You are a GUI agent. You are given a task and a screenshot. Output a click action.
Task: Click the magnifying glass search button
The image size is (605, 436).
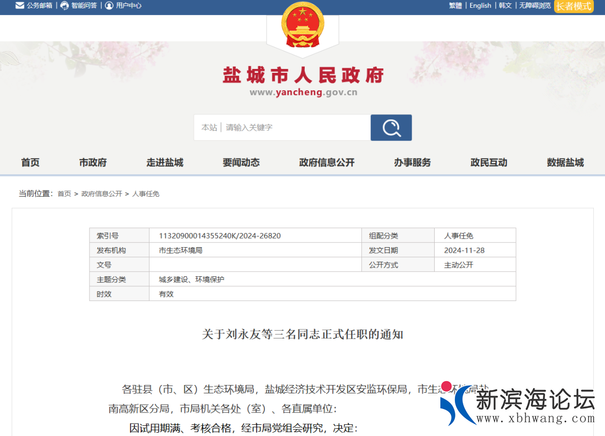pos(391,128)
